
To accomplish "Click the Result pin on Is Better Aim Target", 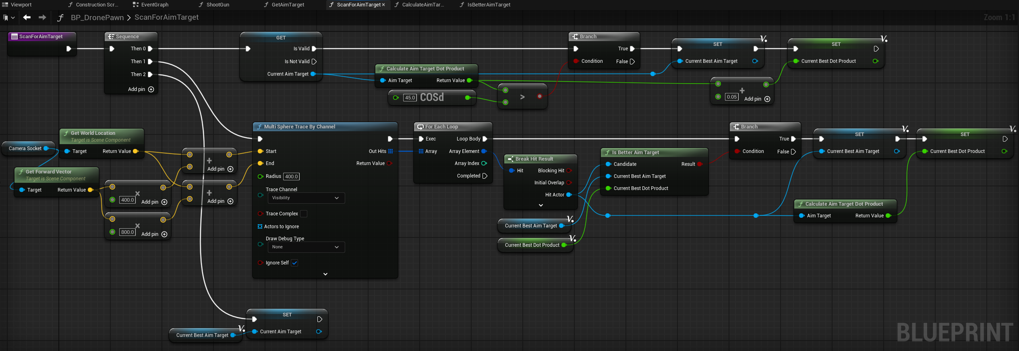I will click(x=700, y=164).
